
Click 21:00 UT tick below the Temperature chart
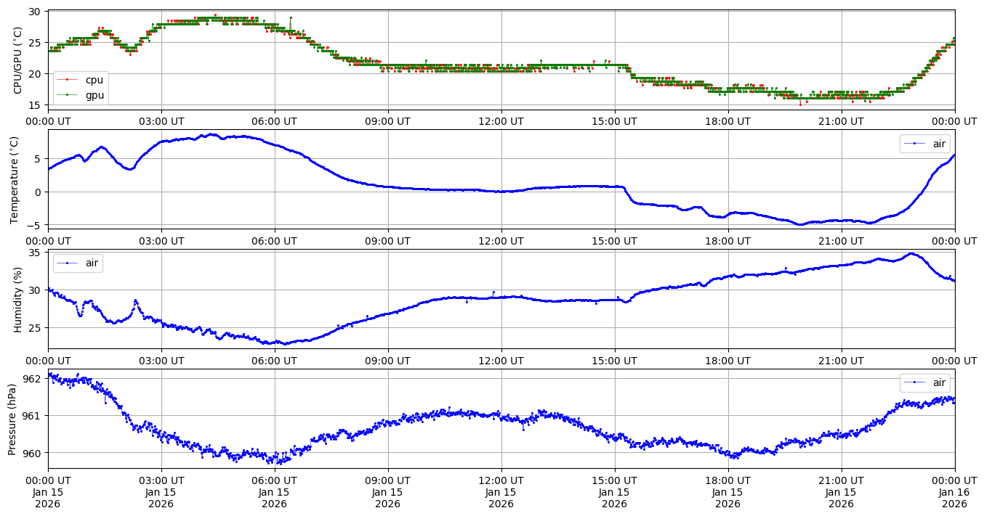coord(841,241)
